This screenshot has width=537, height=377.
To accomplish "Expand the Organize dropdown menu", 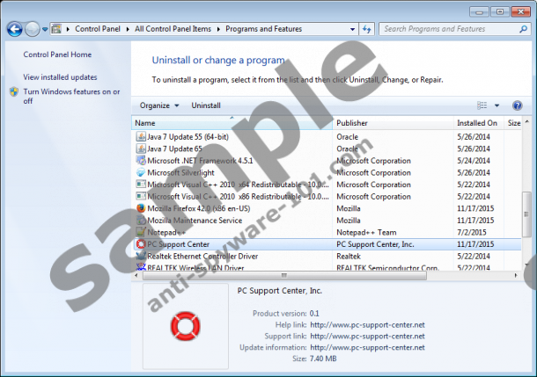I will pyautogui.click(x=159, y=105).
